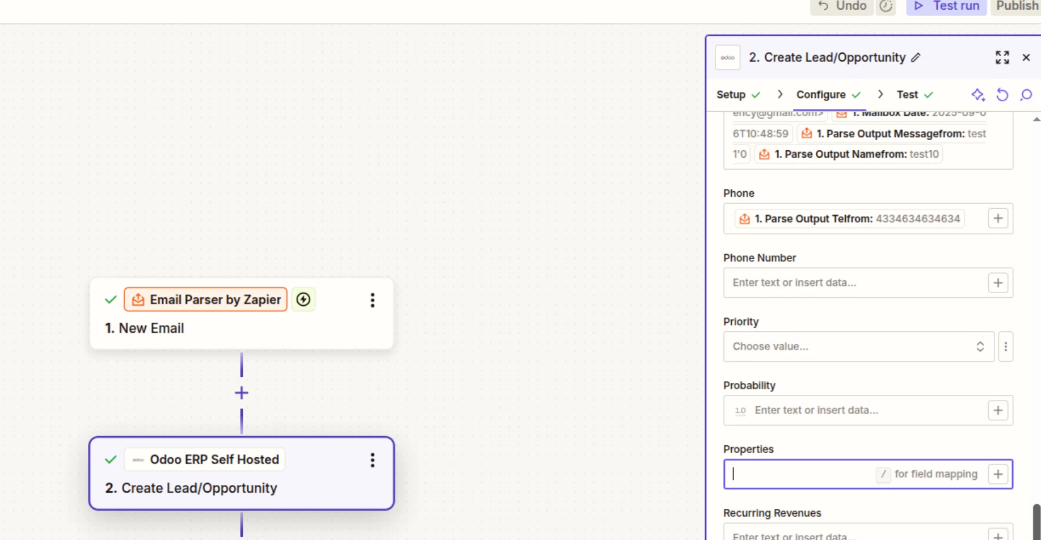Viewport: 1041px width, 540px height.
Task: Click the Odoo app icon in panel header
Action: click(728, 57)
